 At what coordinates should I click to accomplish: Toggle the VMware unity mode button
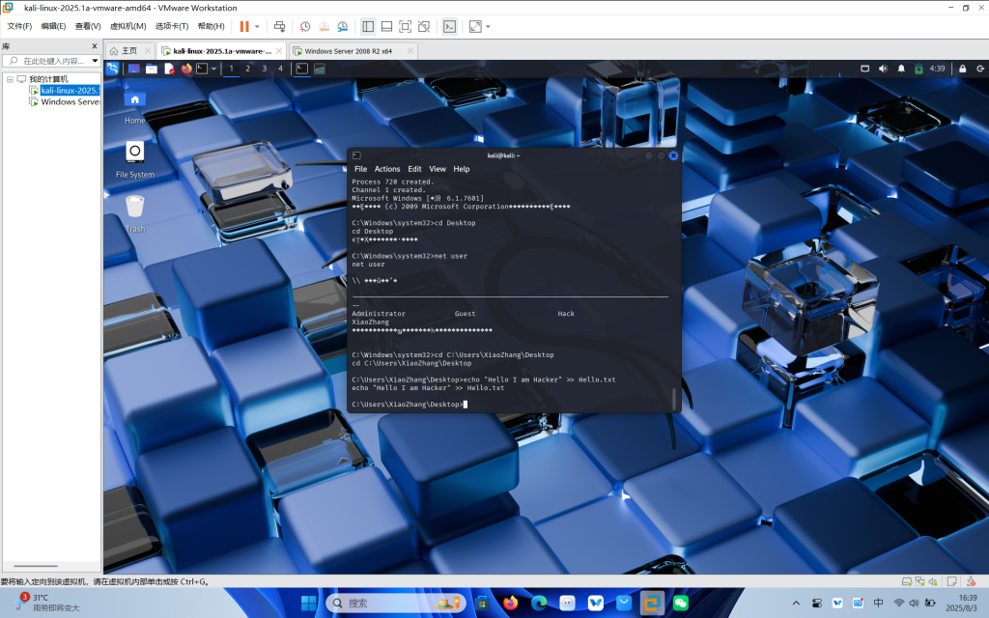tap(424, 26)
